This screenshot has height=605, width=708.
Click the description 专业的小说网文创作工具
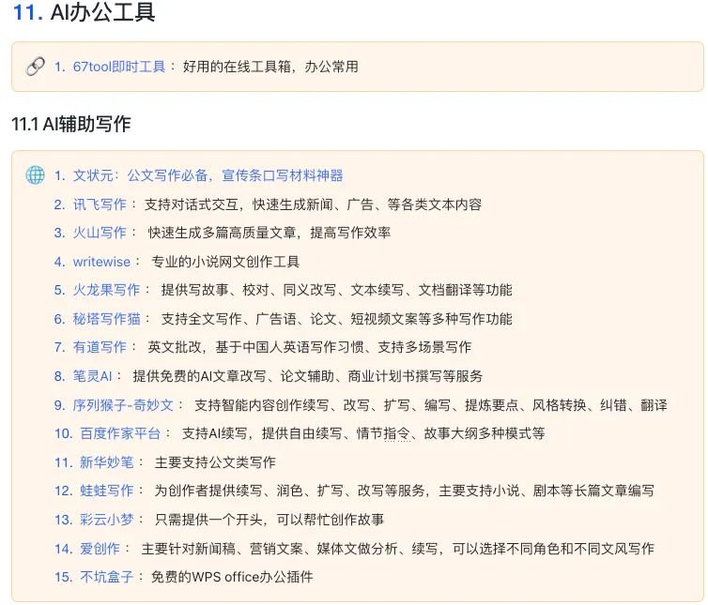coord(225,262)
